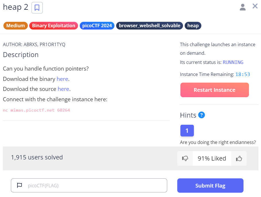
Task: Bookmark the heap 2 challenge
Action: (x=37, y=8)
